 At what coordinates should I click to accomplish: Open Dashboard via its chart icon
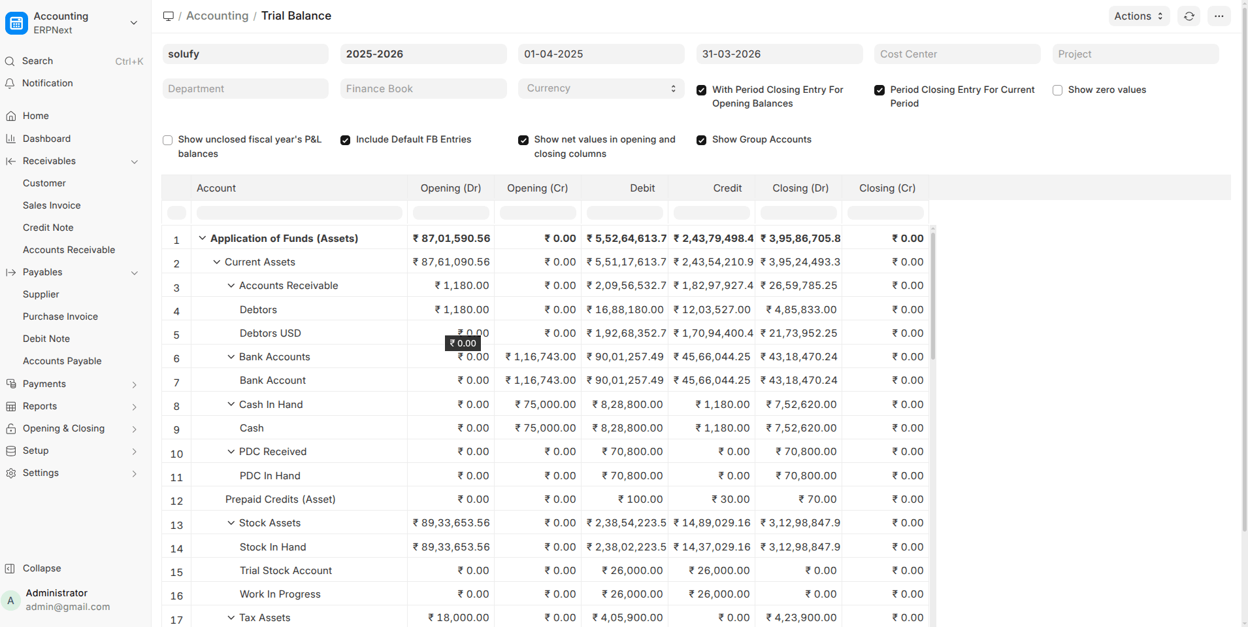point(11,139)
